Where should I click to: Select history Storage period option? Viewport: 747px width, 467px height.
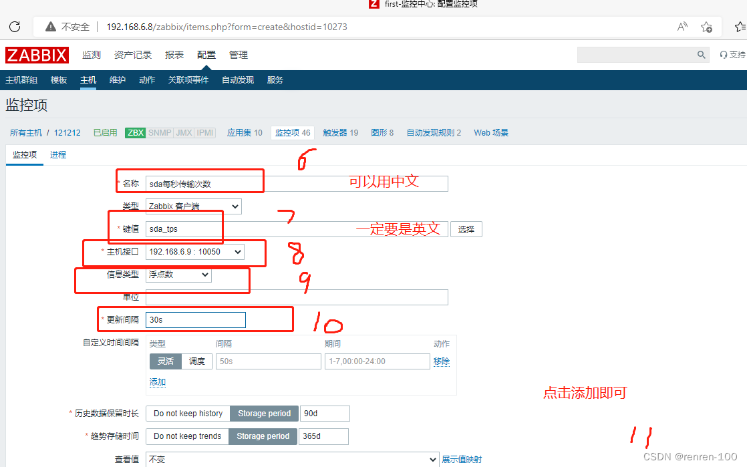coord(265,414)
